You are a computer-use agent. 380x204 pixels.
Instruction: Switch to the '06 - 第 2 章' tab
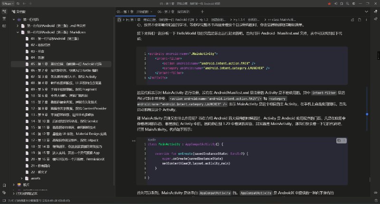(173, 11)
